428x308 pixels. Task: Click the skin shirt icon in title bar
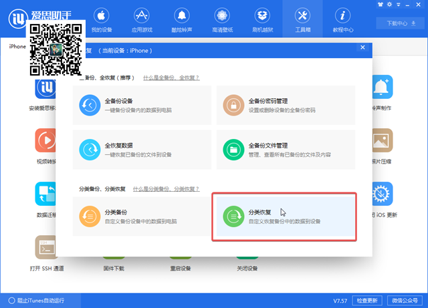pyautogui.click(x=381, y=5)
